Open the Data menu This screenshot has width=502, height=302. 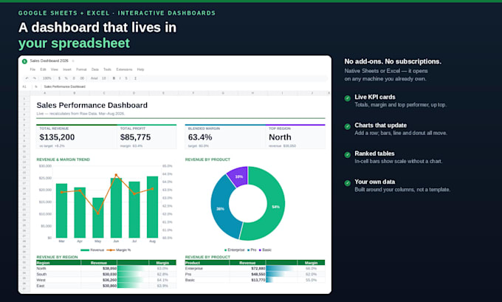[95, 69]
